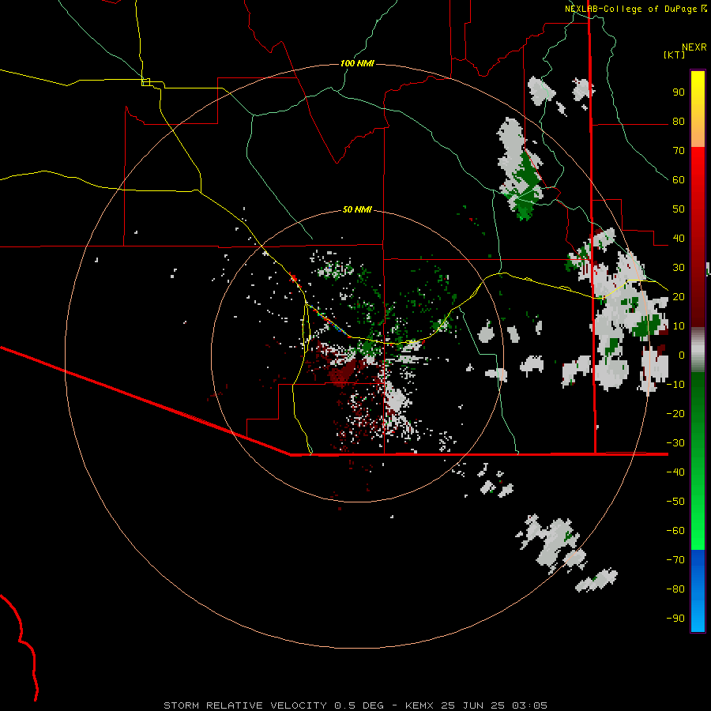
Task: Click the positive 40 legend value
Action: 679,238
